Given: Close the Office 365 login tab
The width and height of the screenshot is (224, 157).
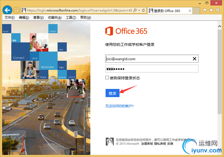Looking at the screenshot, I should click(190, 10).
